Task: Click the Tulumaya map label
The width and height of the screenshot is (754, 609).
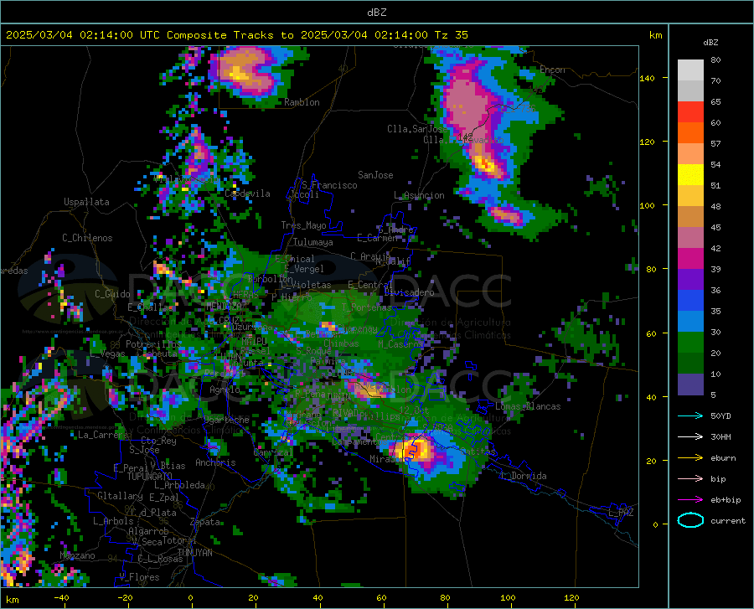Action: click(313, 242)
